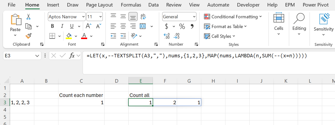Open the Copy options dropdown arrow
This screenshot has height=125, width=335.
click(38, 26)
